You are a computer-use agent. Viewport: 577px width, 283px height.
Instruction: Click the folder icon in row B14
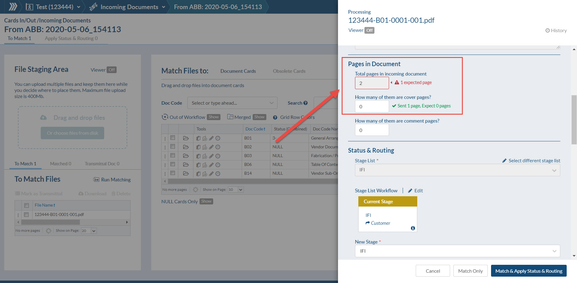point(186,173)
